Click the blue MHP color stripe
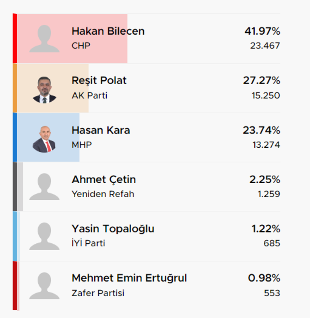Viewport: 310px width, 318px height. tap(15, 137)
